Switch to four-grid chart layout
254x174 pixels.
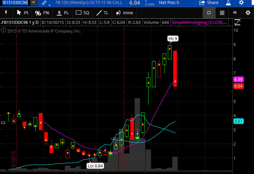pyautogui.click(x=222, y=13)
